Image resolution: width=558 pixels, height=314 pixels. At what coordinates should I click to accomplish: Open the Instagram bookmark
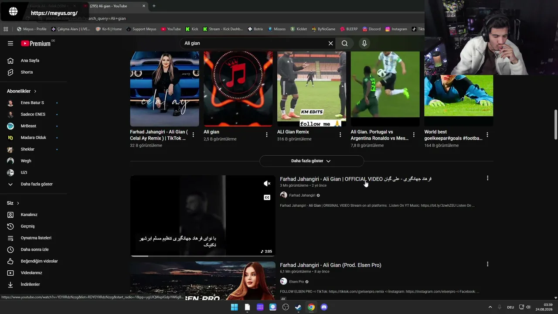pos(396,29)
